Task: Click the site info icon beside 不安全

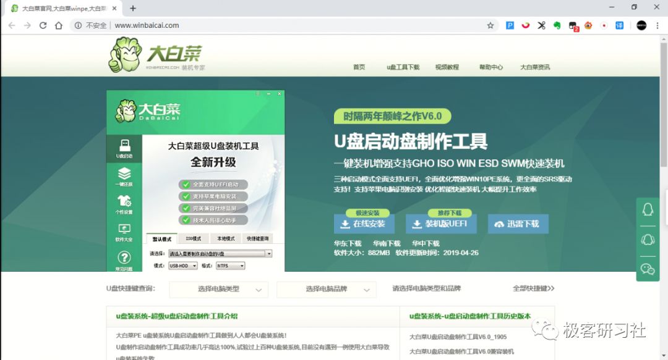Action: 78,25
